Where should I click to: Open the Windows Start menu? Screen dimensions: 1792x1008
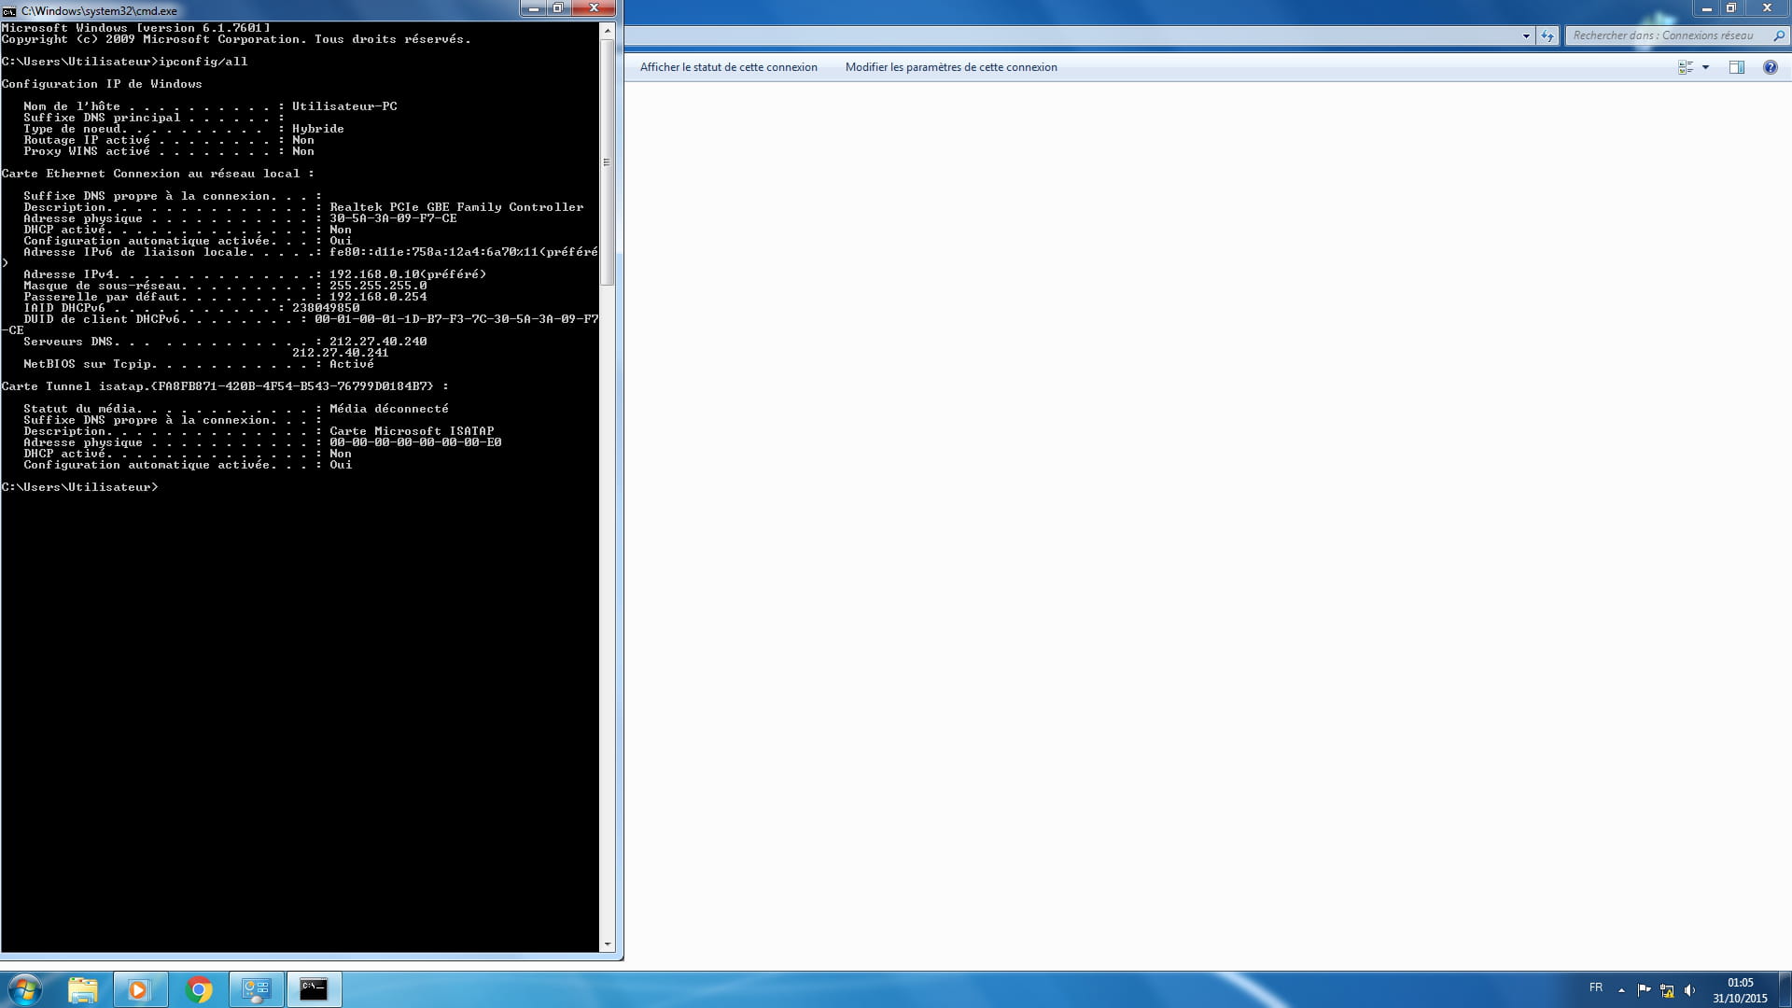coord(24,989)
